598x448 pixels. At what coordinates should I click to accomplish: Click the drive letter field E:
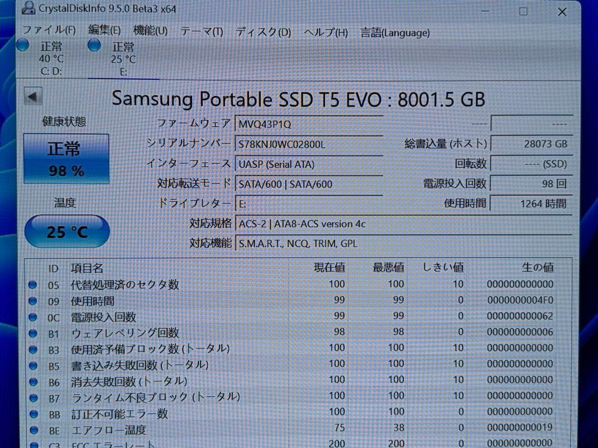308,204
